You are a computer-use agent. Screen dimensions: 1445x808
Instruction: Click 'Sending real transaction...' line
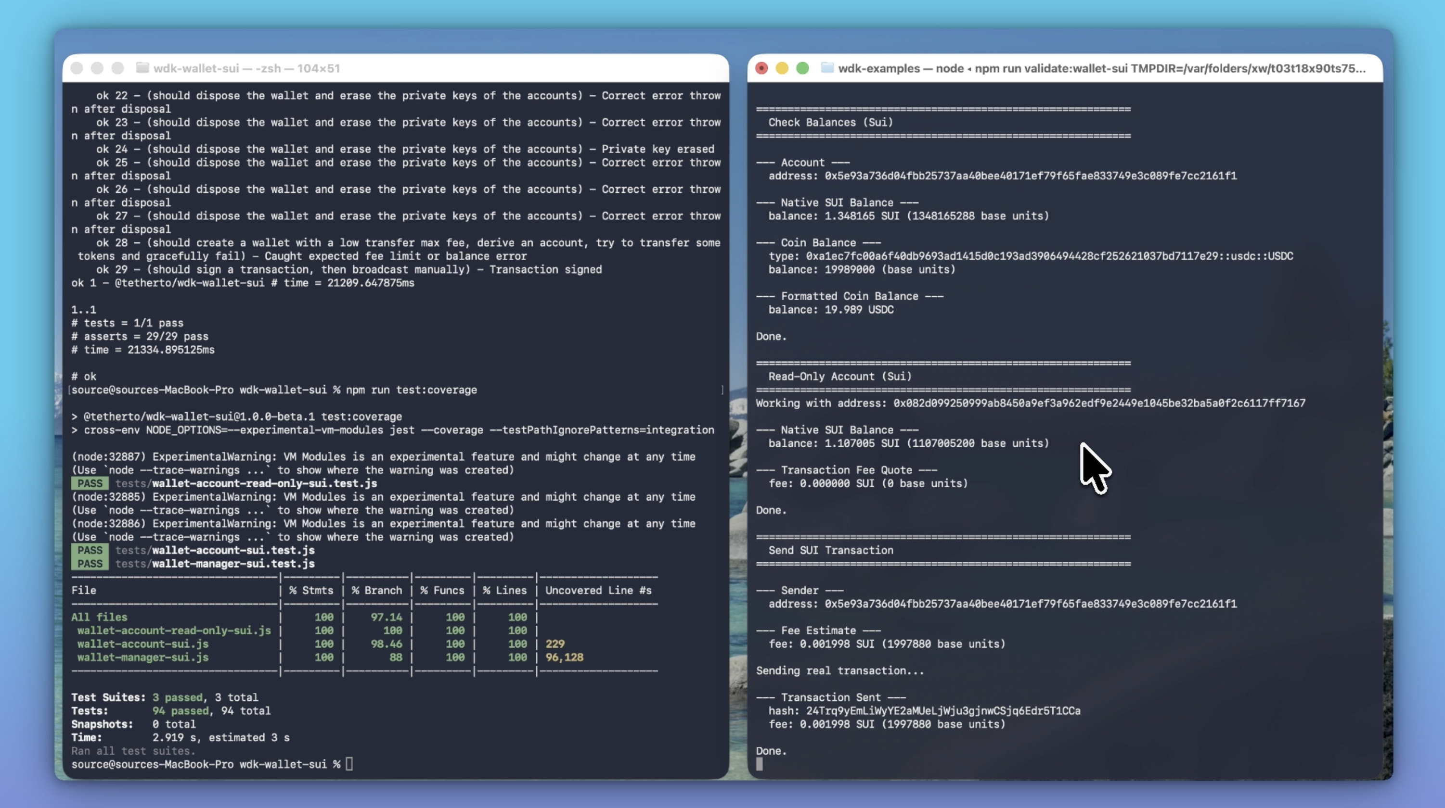click(840, 671)
